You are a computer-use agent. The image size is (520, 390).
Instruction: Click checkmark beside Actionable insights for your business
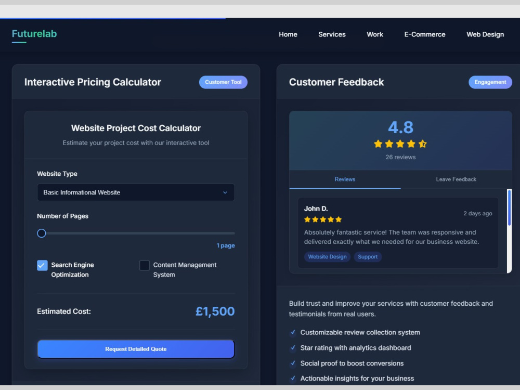point(293,379)
